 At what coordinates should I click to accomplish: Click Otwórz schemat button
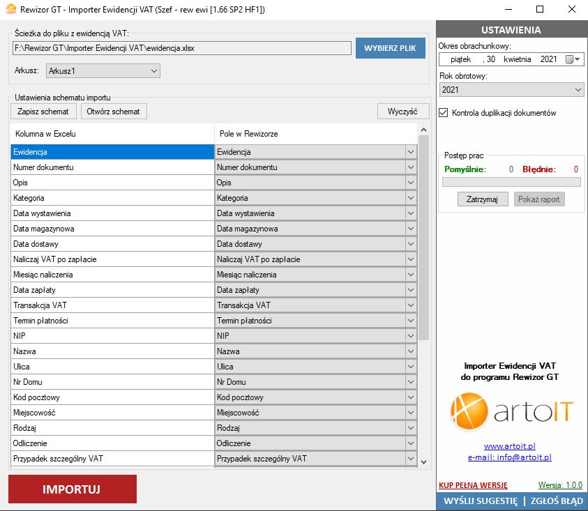[114, 112]
